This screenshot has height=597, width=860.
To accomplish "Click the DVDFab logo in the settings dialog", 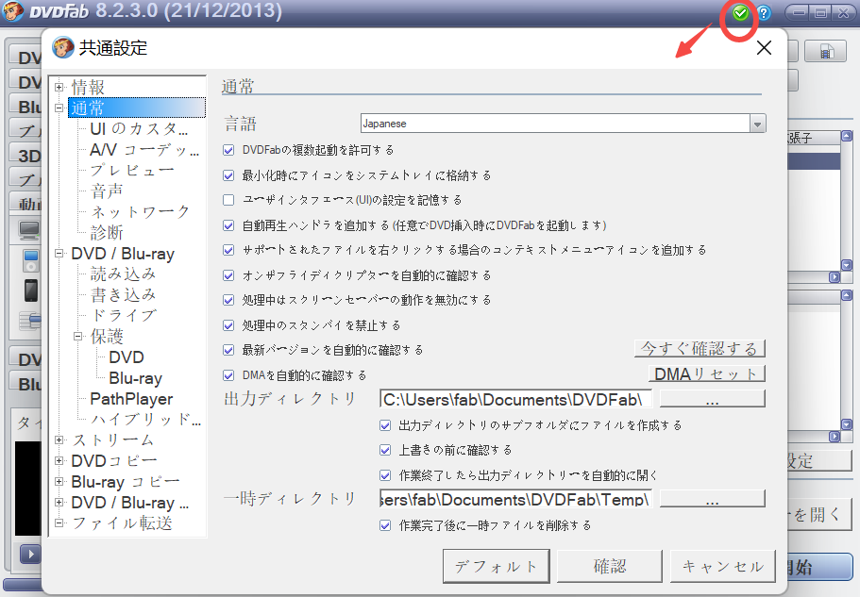I will click(62, 45).
